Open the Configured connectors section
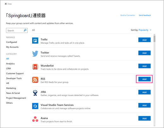The width and height of the screenshot is (164, 128). (11, 42)
